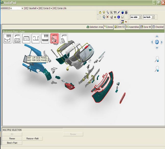Toggle the quarter glass spray filter icon
Viewport: 165px width, 149px height.
click(x=64, y=38)
